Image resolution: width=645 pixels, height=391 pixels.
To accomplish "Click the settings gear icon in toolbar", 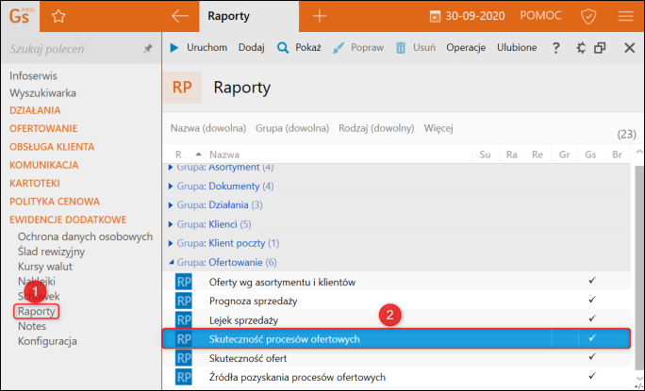I will 581,48.
